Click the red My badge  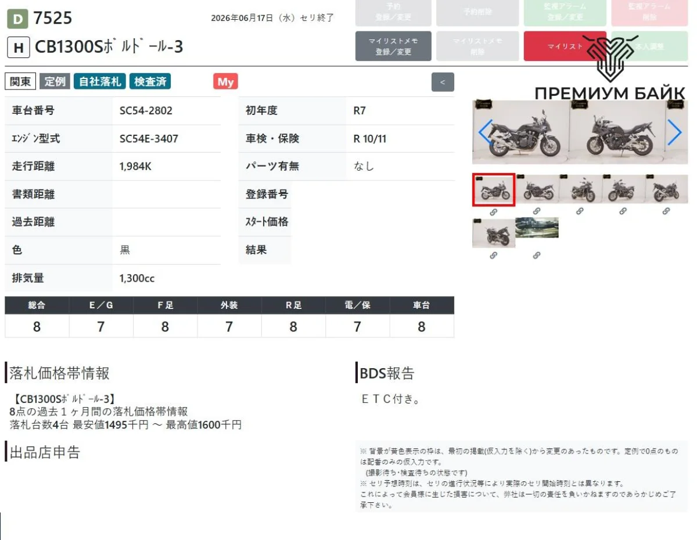click(225, 82)
